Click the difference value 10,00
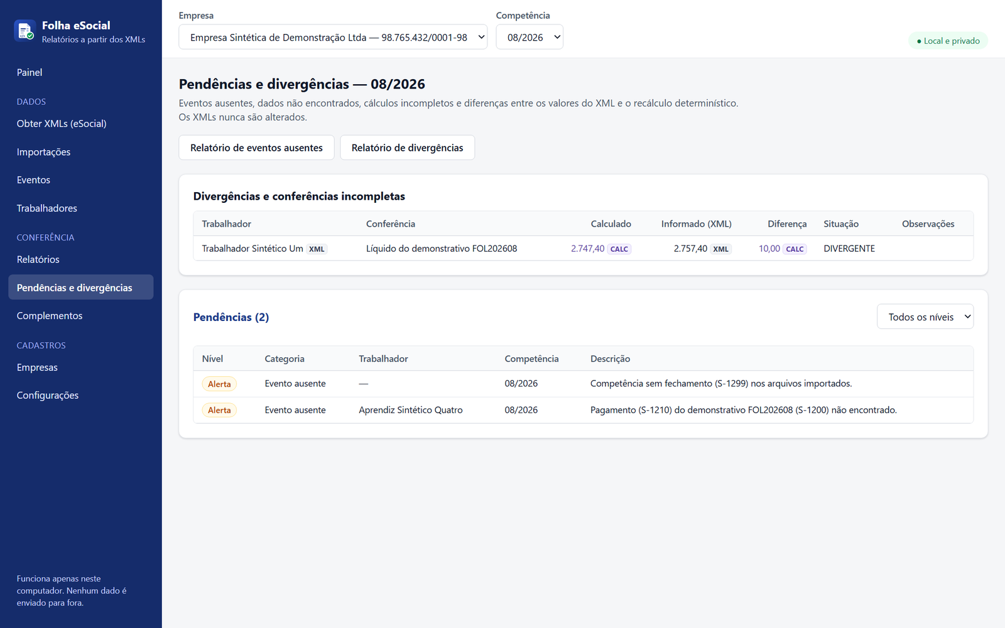The width and height of the screenshot is (1005, 628). [769, 249]
